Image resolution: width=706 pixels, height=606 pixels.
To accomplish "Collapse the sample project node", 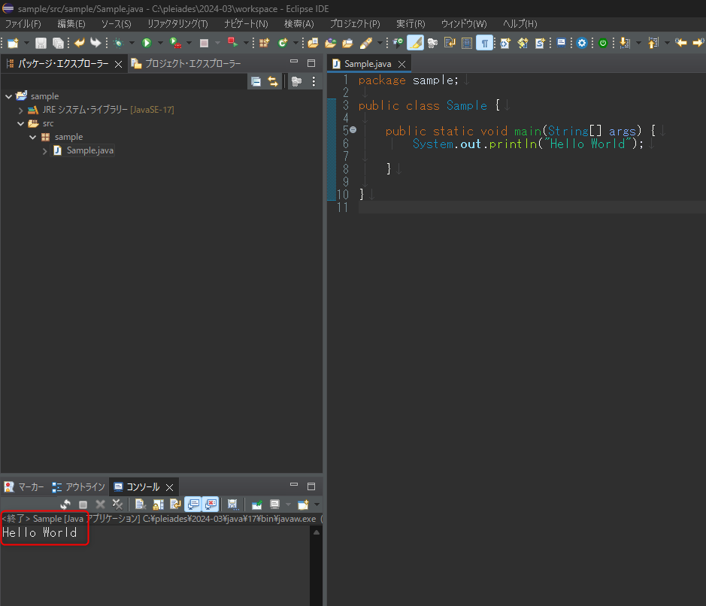I will (8, 96).
